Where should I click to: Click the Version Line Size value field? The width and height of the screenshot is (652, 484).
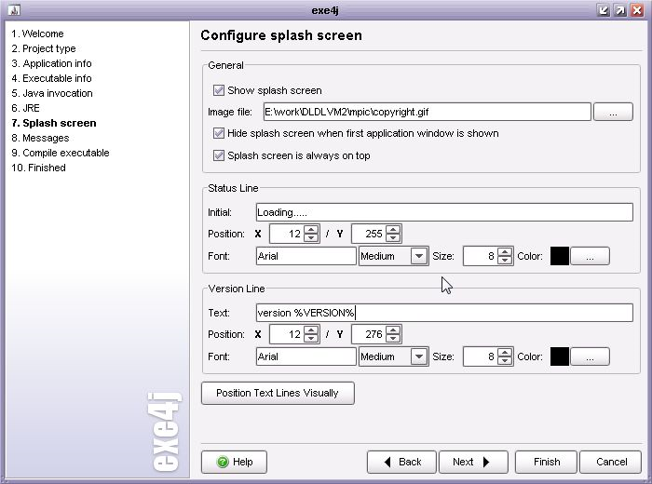point(481,356)
